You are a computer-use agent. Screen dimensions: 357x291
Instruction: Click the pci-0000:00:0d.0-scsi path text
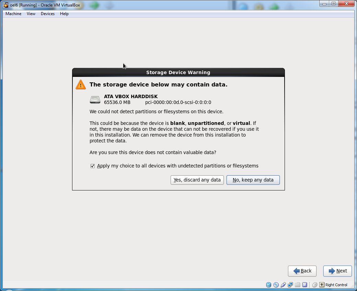[x=178, y=102]
